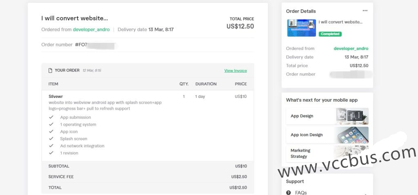
Task: Click the order title 'I will convert website...'
Action: [74, 18]
